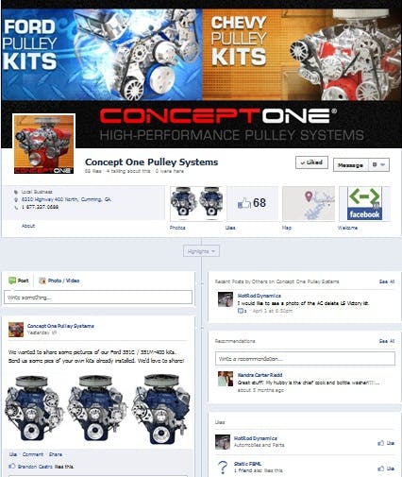Image resolution: width=402 pixels, height=477 pixels.
Task: Click the Write something status input field
Action: (98, 298)
